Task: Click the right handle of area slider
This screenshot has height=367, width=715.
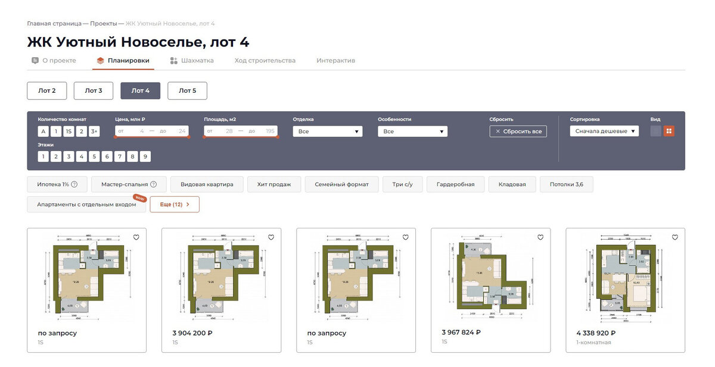Action: pos(278,137)
